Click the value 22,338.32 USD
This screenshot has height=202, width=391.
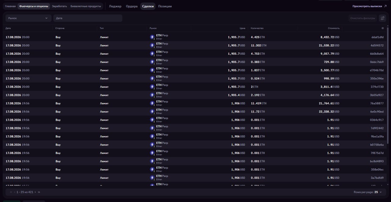coord(329,112)
